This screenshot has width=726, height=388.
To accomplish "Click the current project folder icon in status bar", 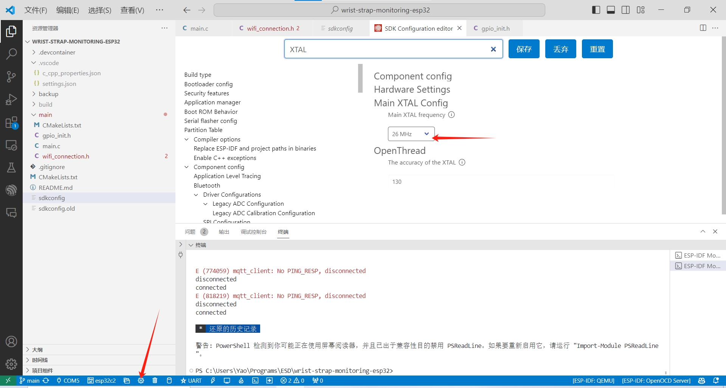I will pos(127,380).
